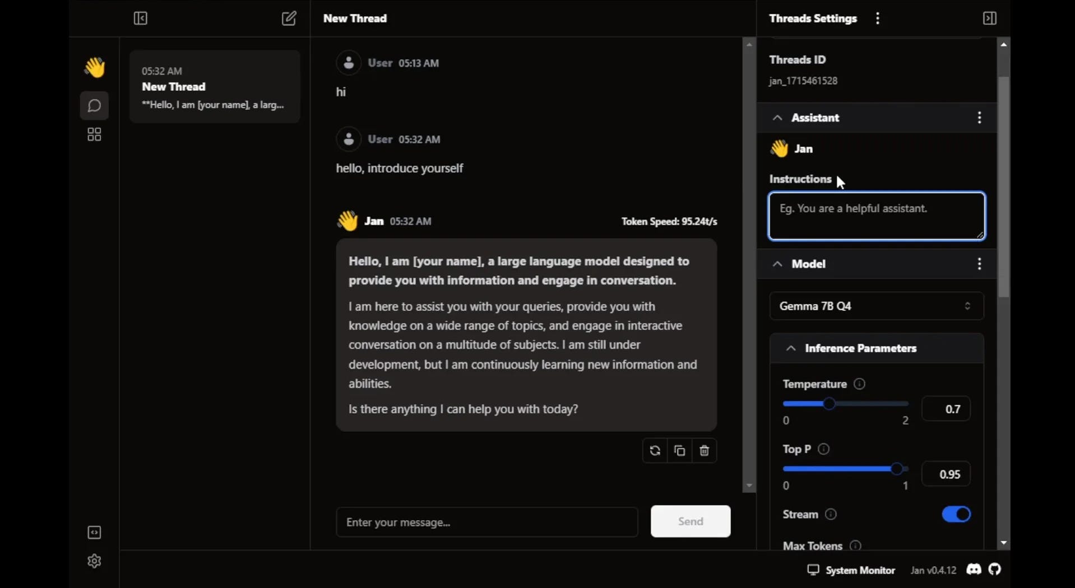Select the New Thread conversation
This screenshot has width=1075, height=588.
(x=215, y=87)
